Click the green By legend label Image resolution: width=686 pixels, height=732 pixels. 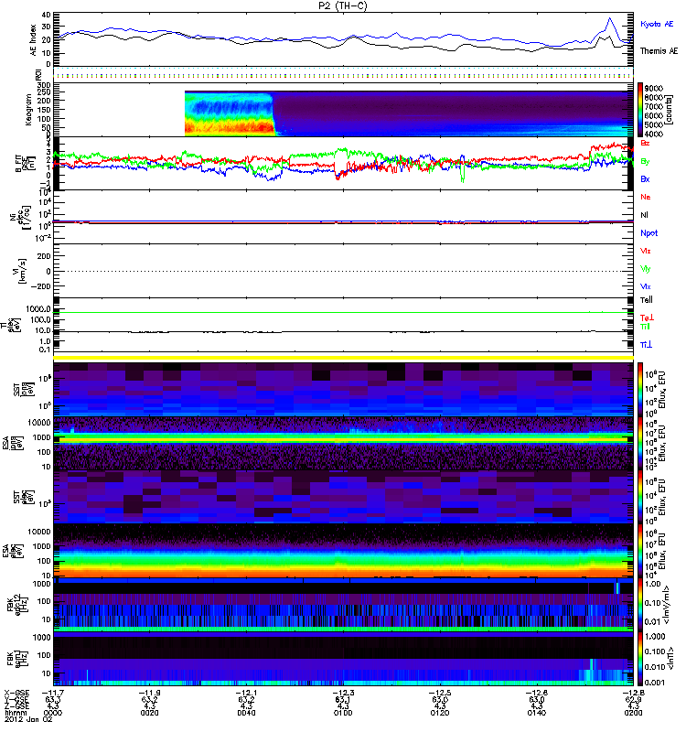pyautogui.click(x=645, y=161)
